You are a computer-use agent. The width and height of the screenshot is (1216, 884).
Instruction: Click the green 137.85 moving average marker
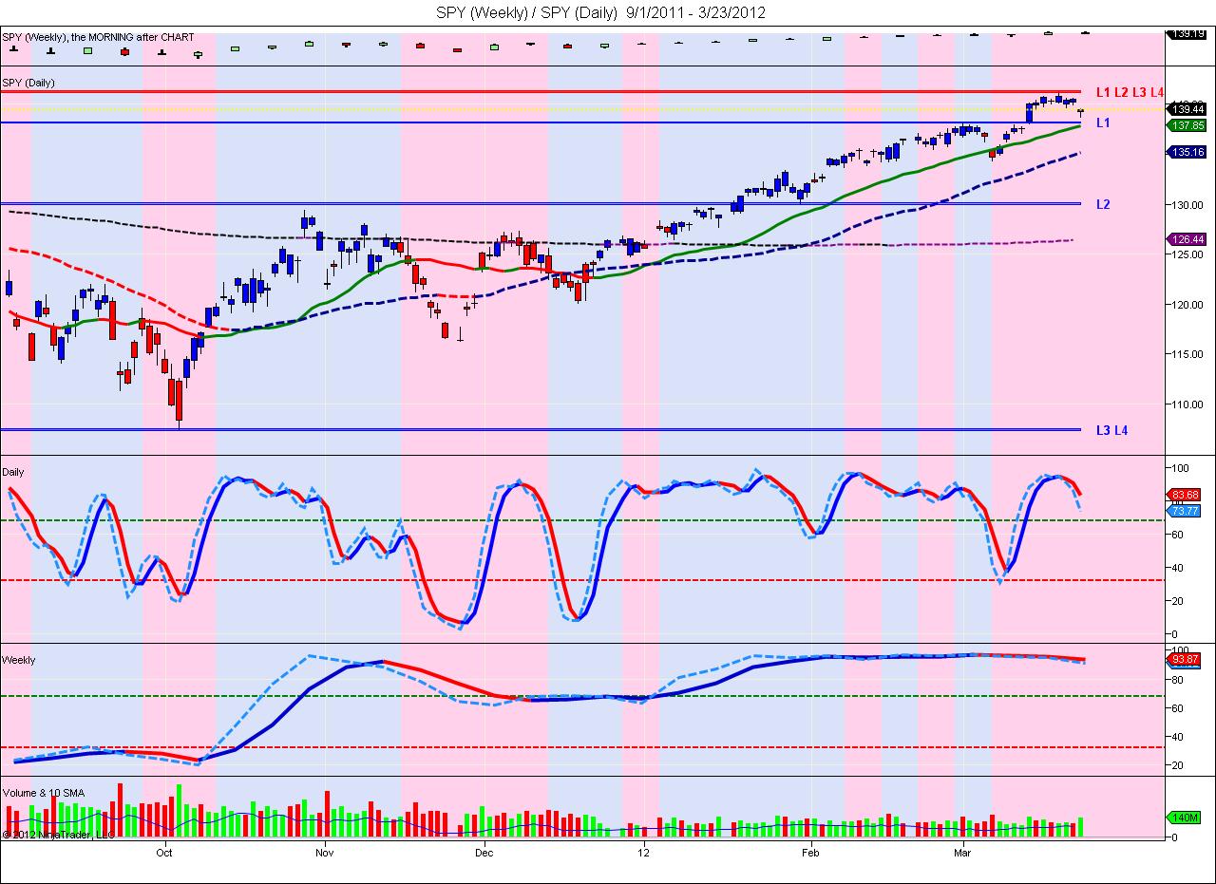click(x=1187, y=125)
